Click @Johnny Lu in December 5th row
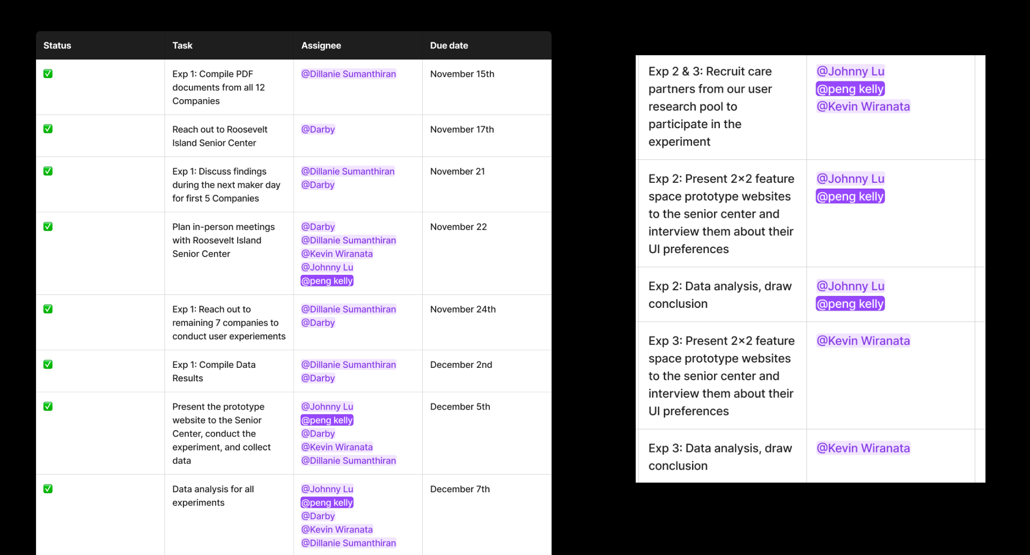 327,407
